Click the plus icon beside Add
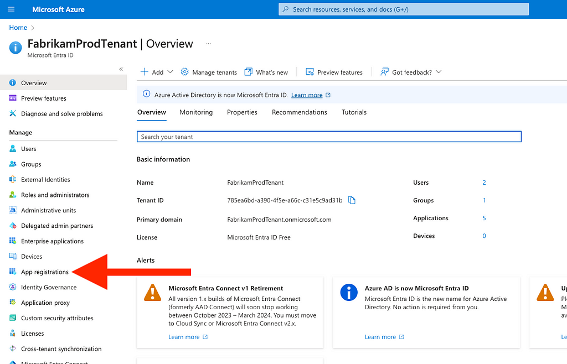The image size is (567, 364). pyautogui.click(x=145, y=72)
